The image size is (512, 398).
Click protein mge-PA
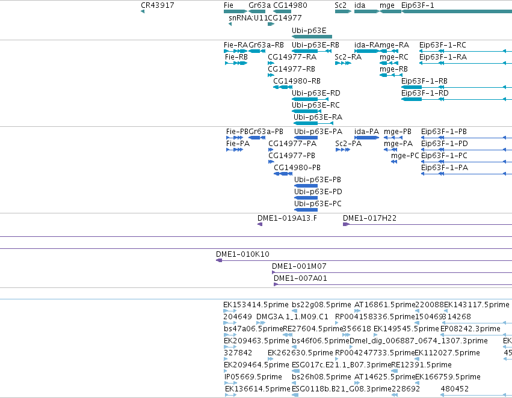pos(398,144)
